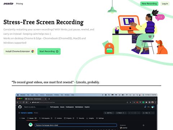Click the Marketplace link in GitHub header
Image resolution: width=173 pixels, height=130 pixels.
point(79,107)
